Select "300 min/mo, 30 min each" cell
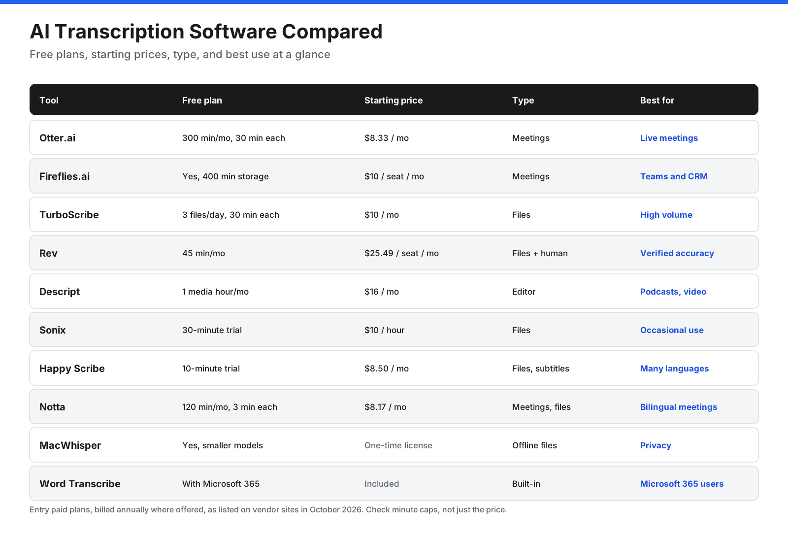Viewport: 788px width, 537px height. point(233,138)
